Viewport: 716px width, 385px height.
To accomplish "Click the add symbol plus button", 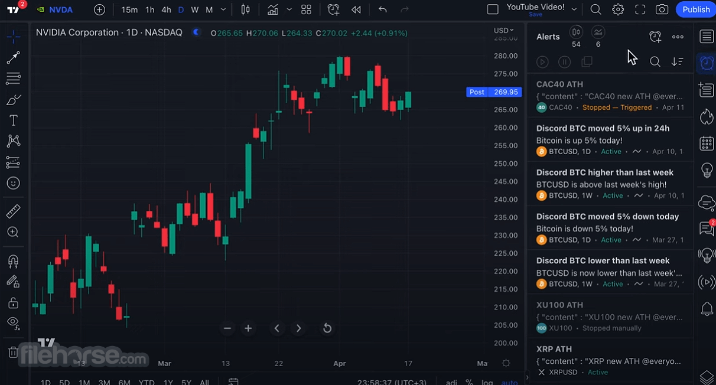I will [x=99, y=9].
